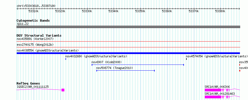The width and height of the screenshot is (248, 100).
Task: Open the nsv435891 (Korbel2007) variant label
Action: (35, 39)
